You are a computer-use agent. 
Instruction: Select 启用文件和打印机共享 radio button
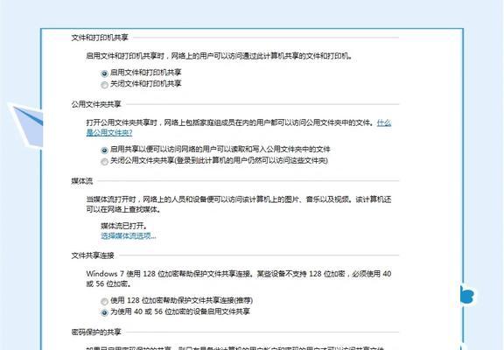coord(104,73)
